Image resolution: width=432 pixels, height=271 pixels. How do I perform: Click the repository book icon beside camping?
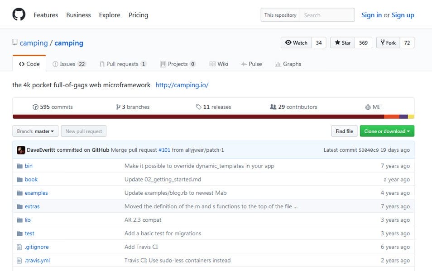point(15,42)
